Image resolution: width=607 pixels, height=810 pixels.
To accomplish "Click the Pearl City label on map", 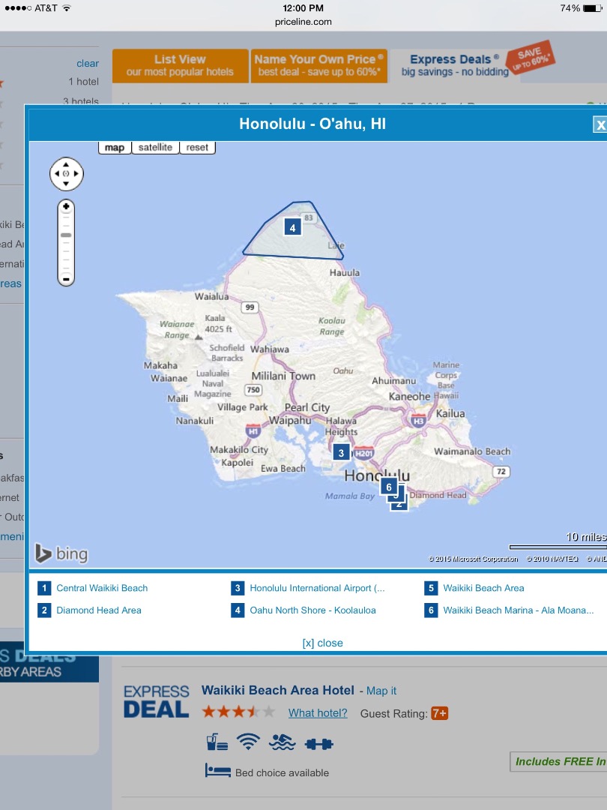I will point(307,407).
